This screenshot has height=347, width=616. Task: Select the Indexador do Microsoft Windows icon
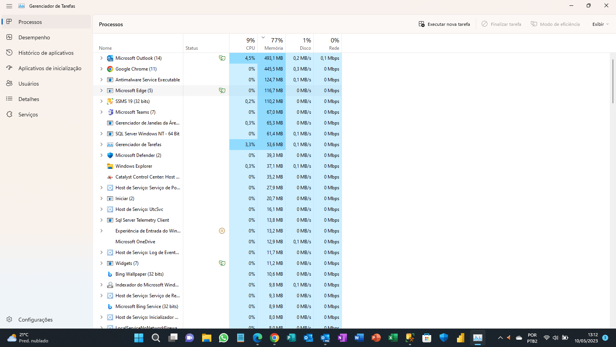pos(110,285)
